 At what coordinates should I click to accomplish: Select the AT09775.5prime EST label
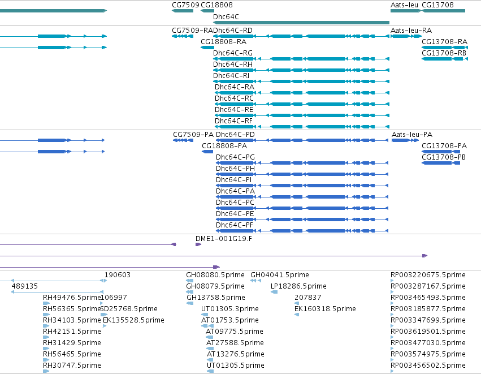point(235,332)
